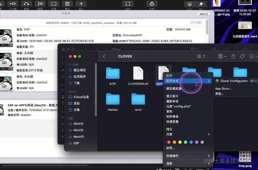Enter ZEN mode from the top toolbar

(128, 4)
